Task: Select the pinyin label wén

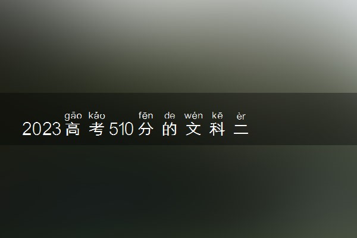Action: 193,115
